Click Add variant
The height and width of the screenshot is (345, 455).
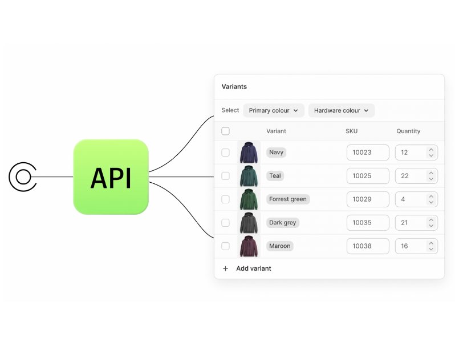(254, 268)
